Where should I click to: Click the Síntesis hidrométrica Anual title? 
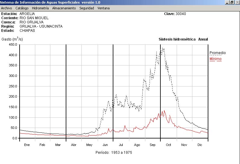pos(183,39)
